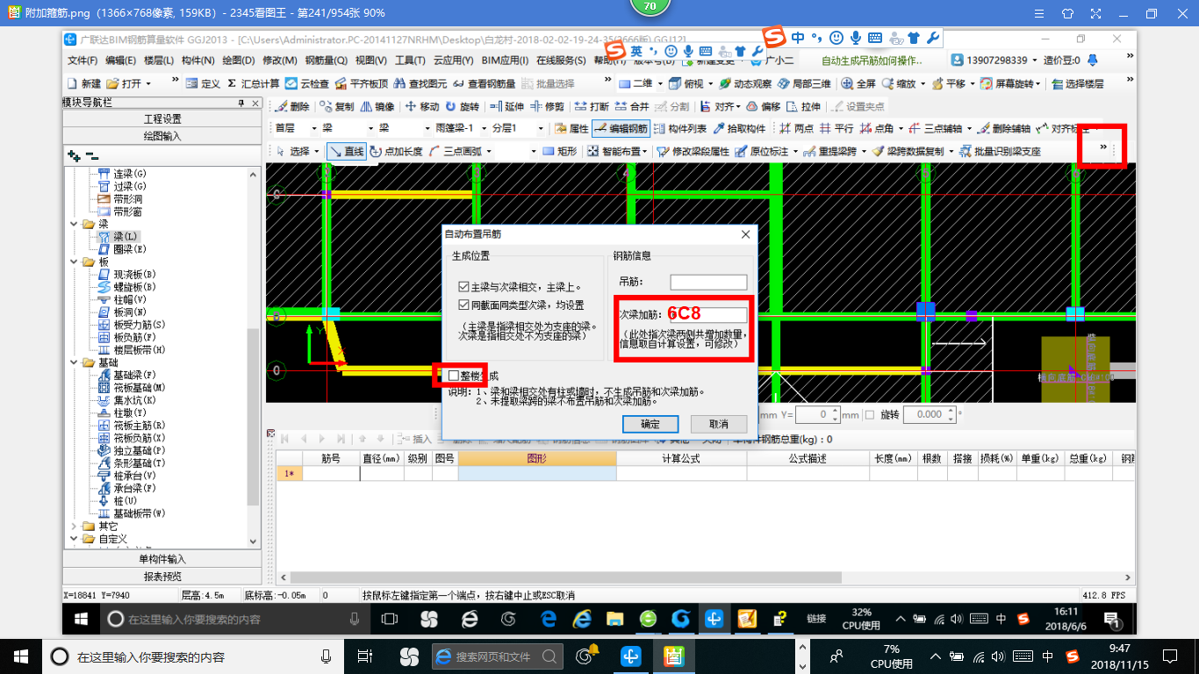
Task: Switch to 单构件输入 panel
Action: click(162, 559)
